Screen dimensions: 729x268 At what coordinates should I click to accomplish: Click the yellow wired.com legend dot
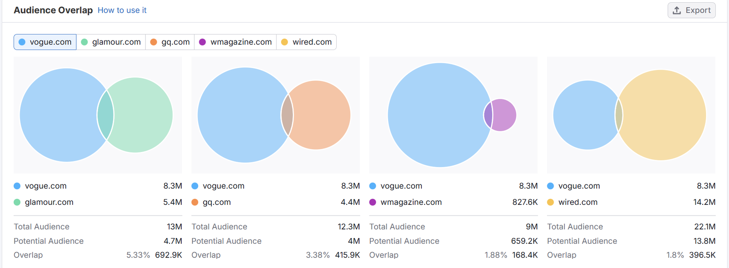[550, 202]
